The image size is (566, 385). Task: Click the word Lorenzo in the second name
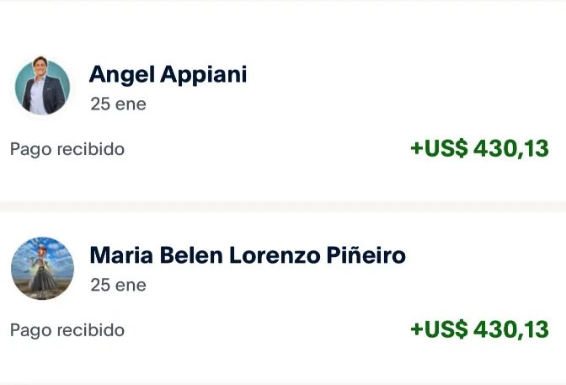coord(275,255)
